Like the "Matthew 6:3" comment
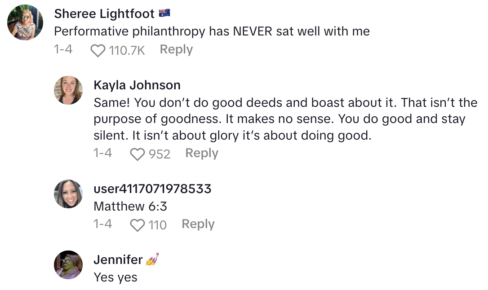The width and height of the screenshot is (488, 290). [x=137, y=224]
